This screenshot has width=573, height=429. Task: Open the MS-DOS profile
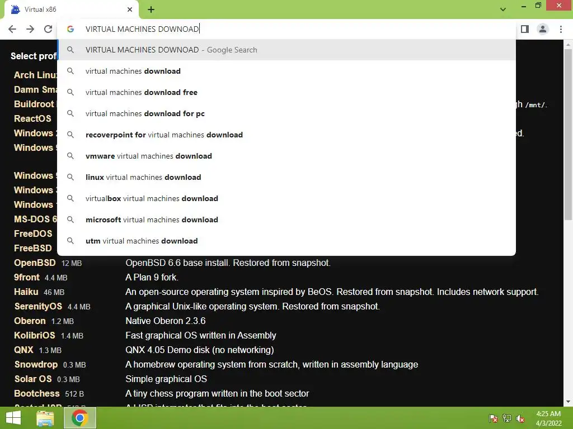click(35, 219)
